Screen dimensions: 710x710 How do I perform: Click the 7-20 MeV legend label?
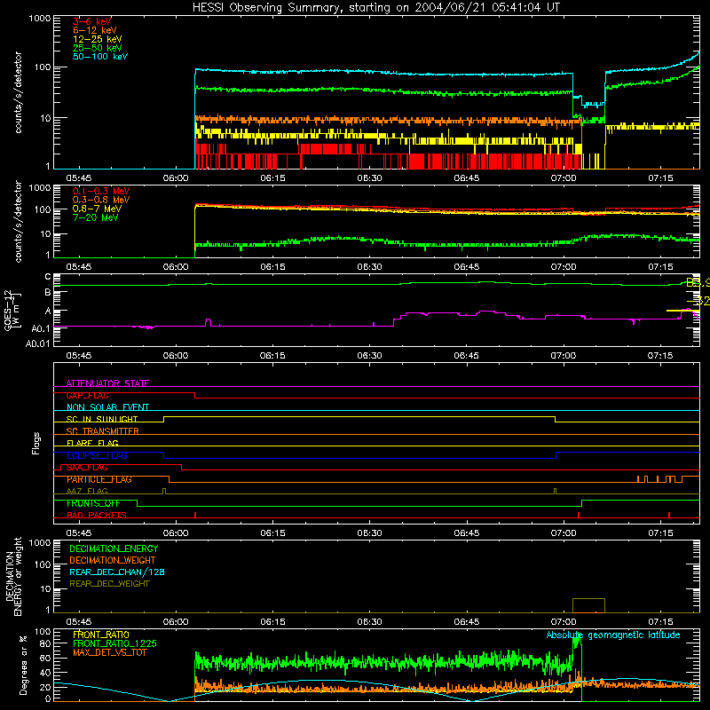coord(96,217)
